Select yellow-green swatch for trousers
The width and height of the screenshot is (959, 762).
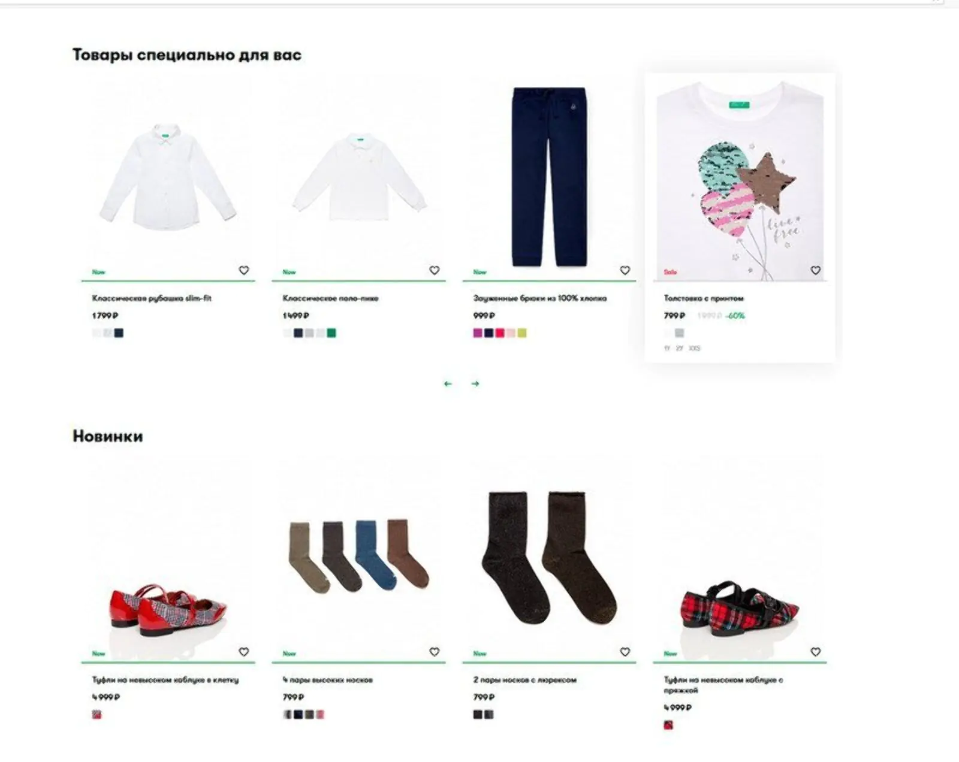[522, 333]
